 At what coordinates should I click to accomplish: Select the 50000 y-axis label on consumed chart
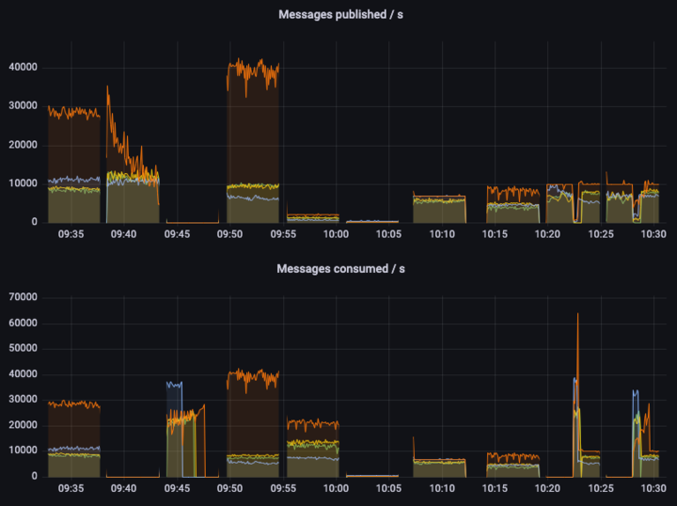tap(22, 348)
